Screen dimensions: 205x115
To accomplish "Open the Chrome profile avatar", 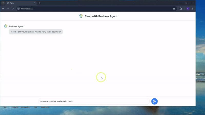I will [x=188, y=9].
